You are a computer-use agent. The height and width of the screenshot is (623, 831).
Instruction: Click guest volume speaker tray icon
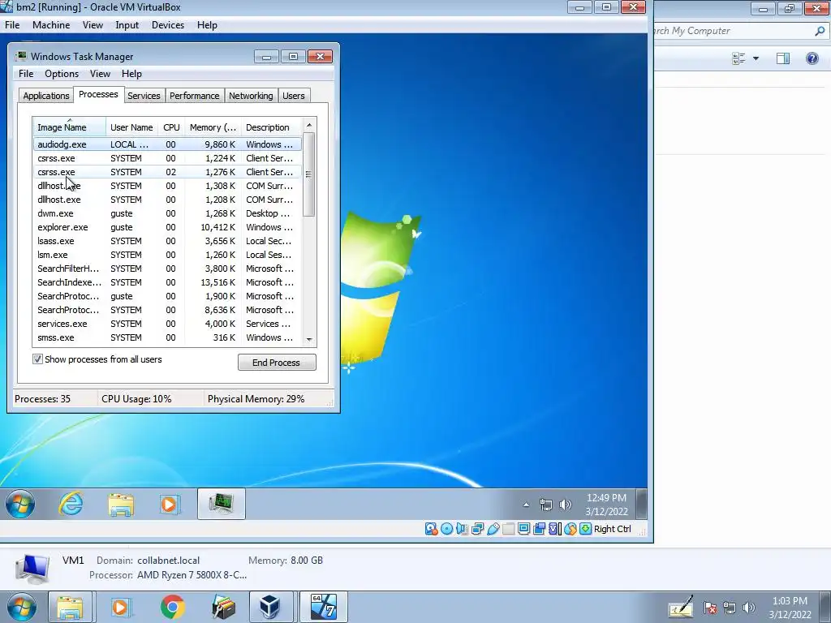tap(566, 505)
